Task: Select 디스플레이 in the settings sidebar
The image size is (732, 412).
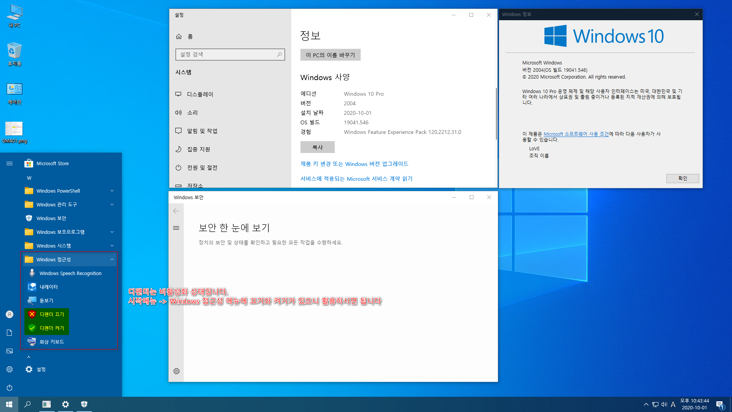Action: click(200, 94)
